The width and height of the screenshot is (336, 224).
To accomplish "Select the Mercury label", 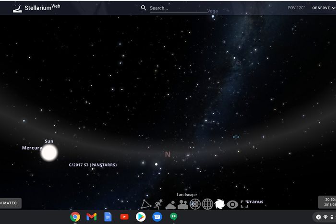I will [x=32, y=148].
